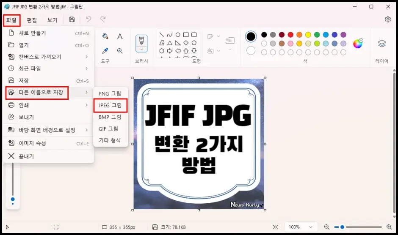Expand the brush type dropdown

[141, 49]
